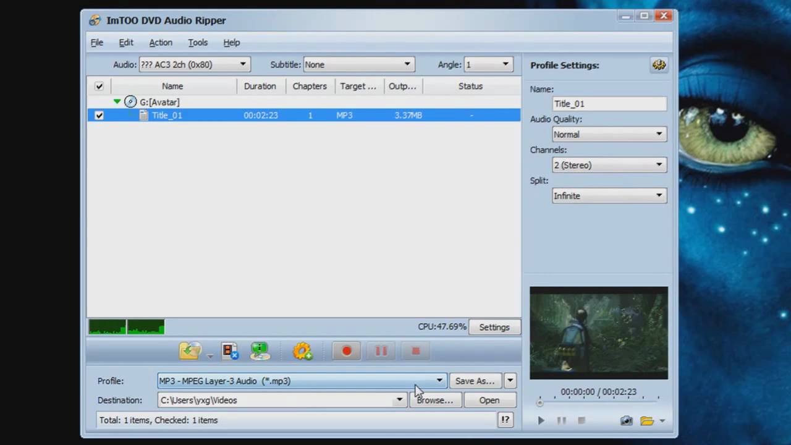Click the Browse... button
The width and height of the screenshot is (791, 445).
[434, 400]
